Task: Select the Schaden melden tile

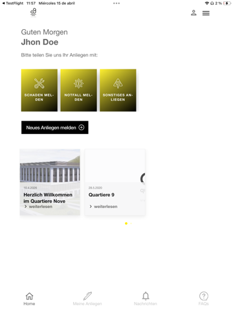Action: 39,90
